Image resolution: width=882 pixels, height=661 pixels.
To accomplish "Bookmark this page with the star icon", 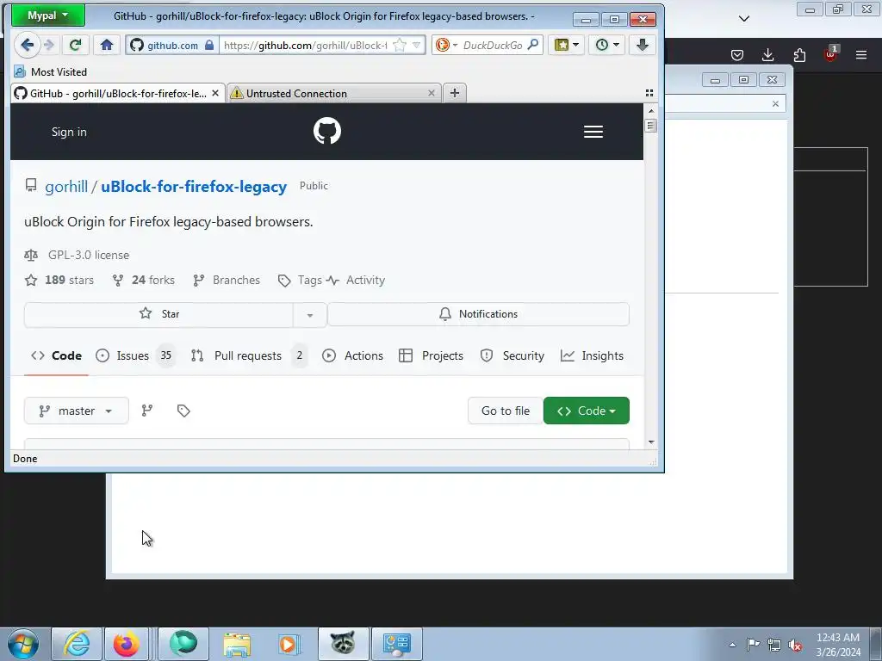I will pos(400,45).
